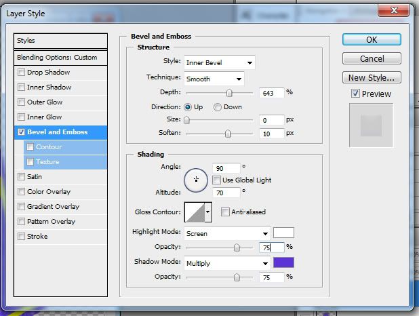This screenshot has height=316, width=419.
Task: Click the highlight Opacity field next to Screen
Action: pos(271,248)
